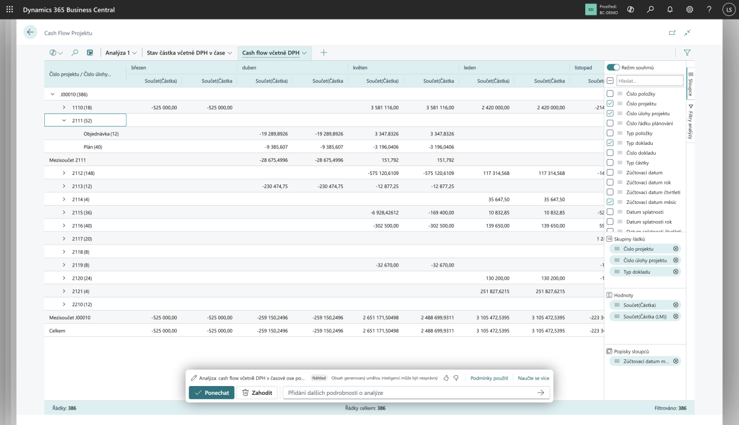739x425 pixels.
Task: Open the notifications bell
Action: [670, 9]
